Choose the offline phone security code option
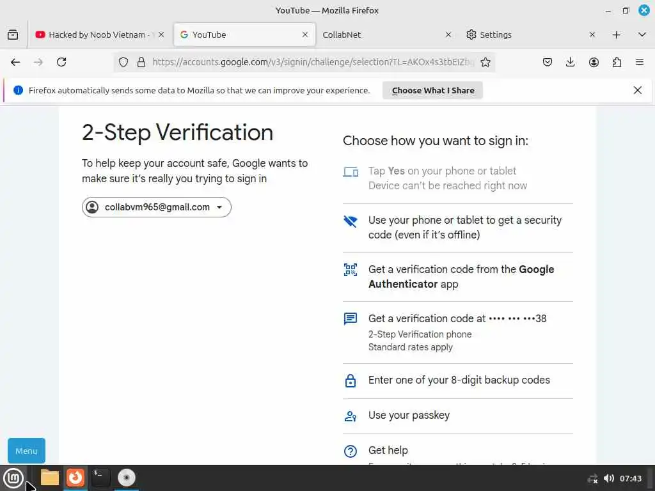This screenshot has height=491, width=655. pyautogui.click(x=458, y=228)
